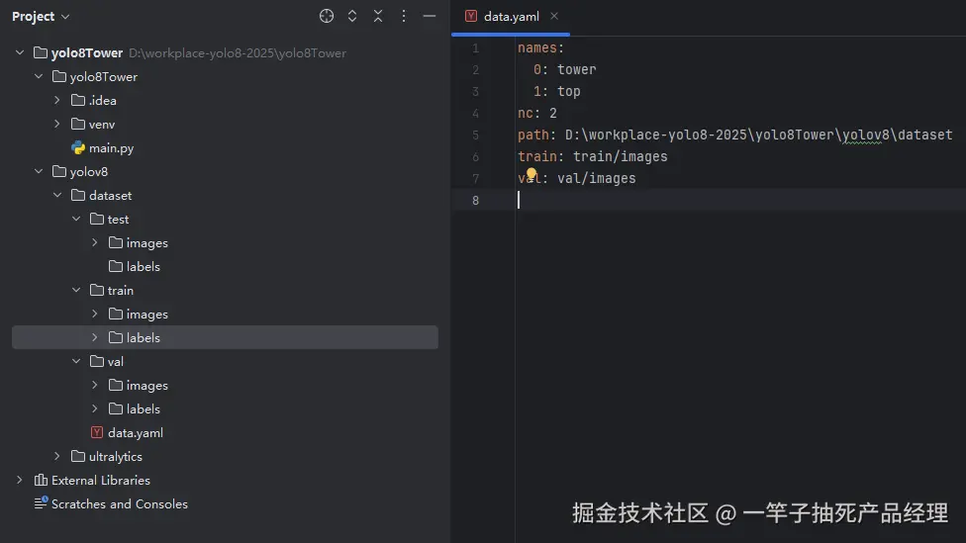The width and height of the screenshot is (966, 543).
Task: Select the main.py Python file
Action: click(x=111, y=147)
